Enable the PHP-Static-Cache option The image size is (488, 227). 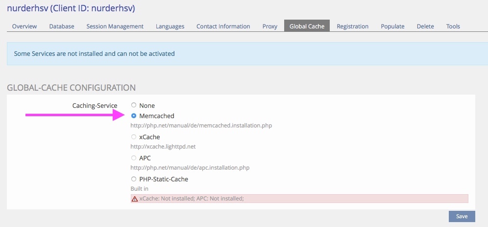coord(134,179)
